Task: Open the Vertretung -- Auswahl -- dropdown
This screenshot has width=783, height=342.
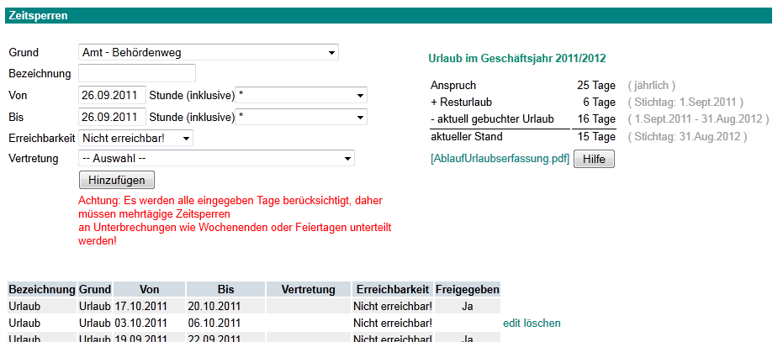Action: [x=216, y=159]
